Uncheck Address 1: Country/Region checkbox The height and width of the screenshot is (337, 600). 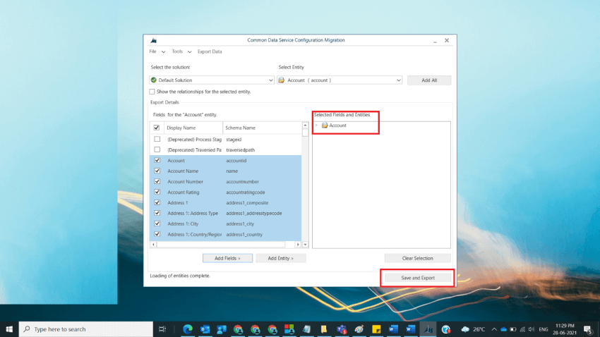[157, 234]
